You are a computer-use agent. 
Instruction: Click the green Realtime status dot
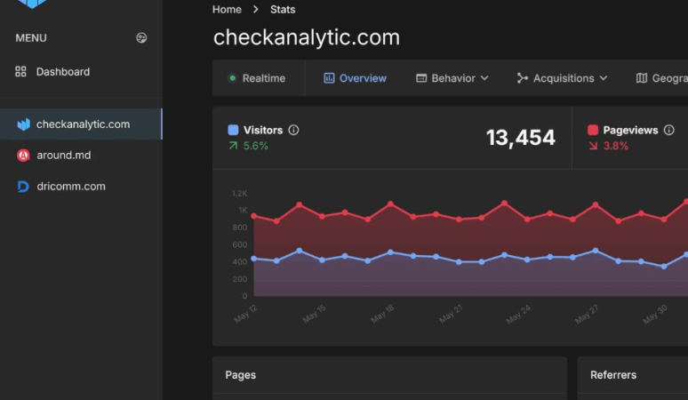(233, 78)
